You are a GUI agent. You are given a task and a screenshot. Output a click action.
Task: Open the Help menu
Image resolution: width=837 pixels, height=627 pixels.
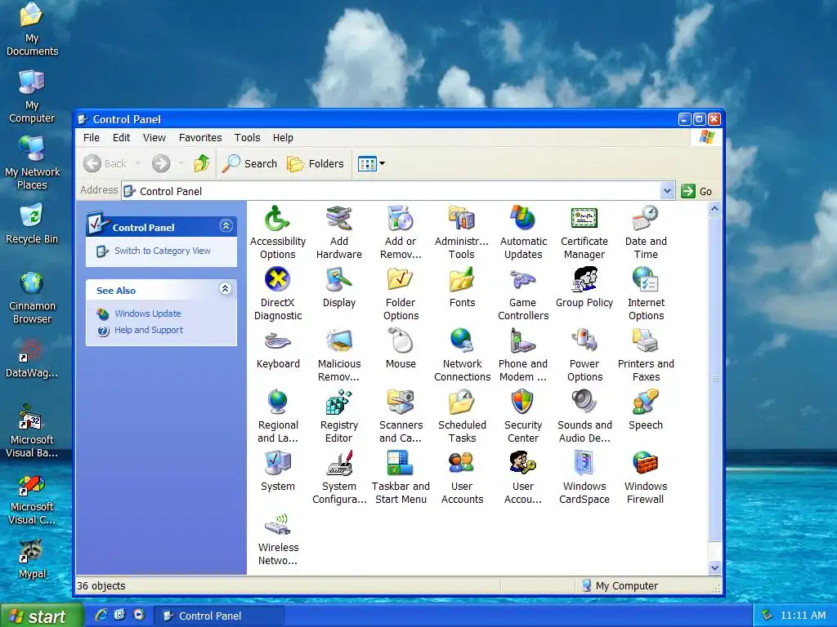[283, 137]
